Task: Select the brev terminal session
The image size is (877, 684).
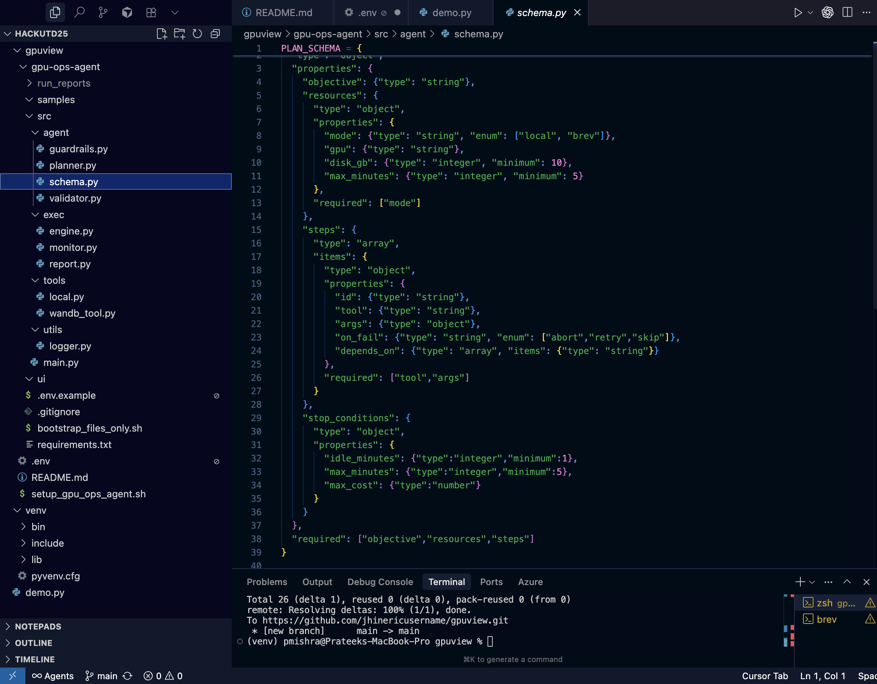Action: click(826, 619)
